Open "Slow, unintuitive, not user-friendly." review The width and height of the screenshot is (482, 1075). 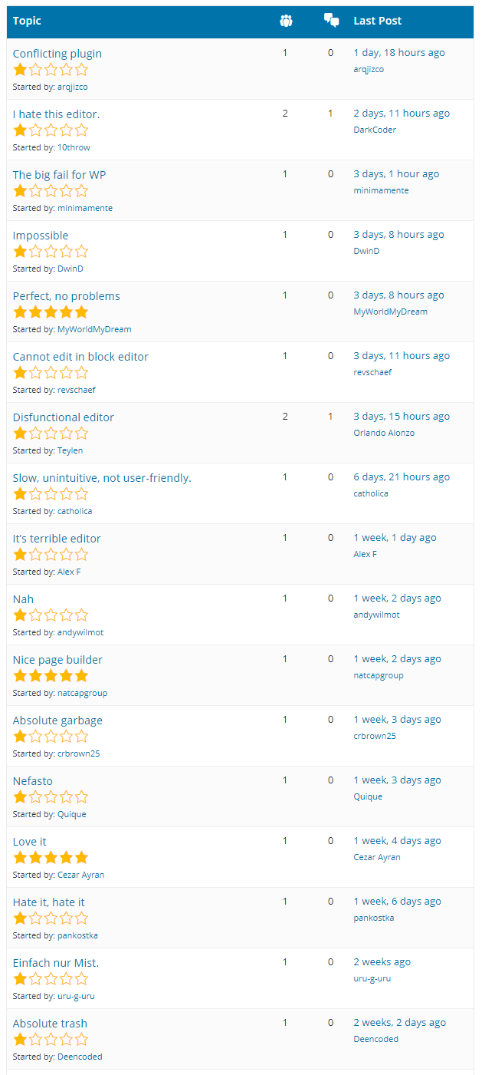point(102,478)
